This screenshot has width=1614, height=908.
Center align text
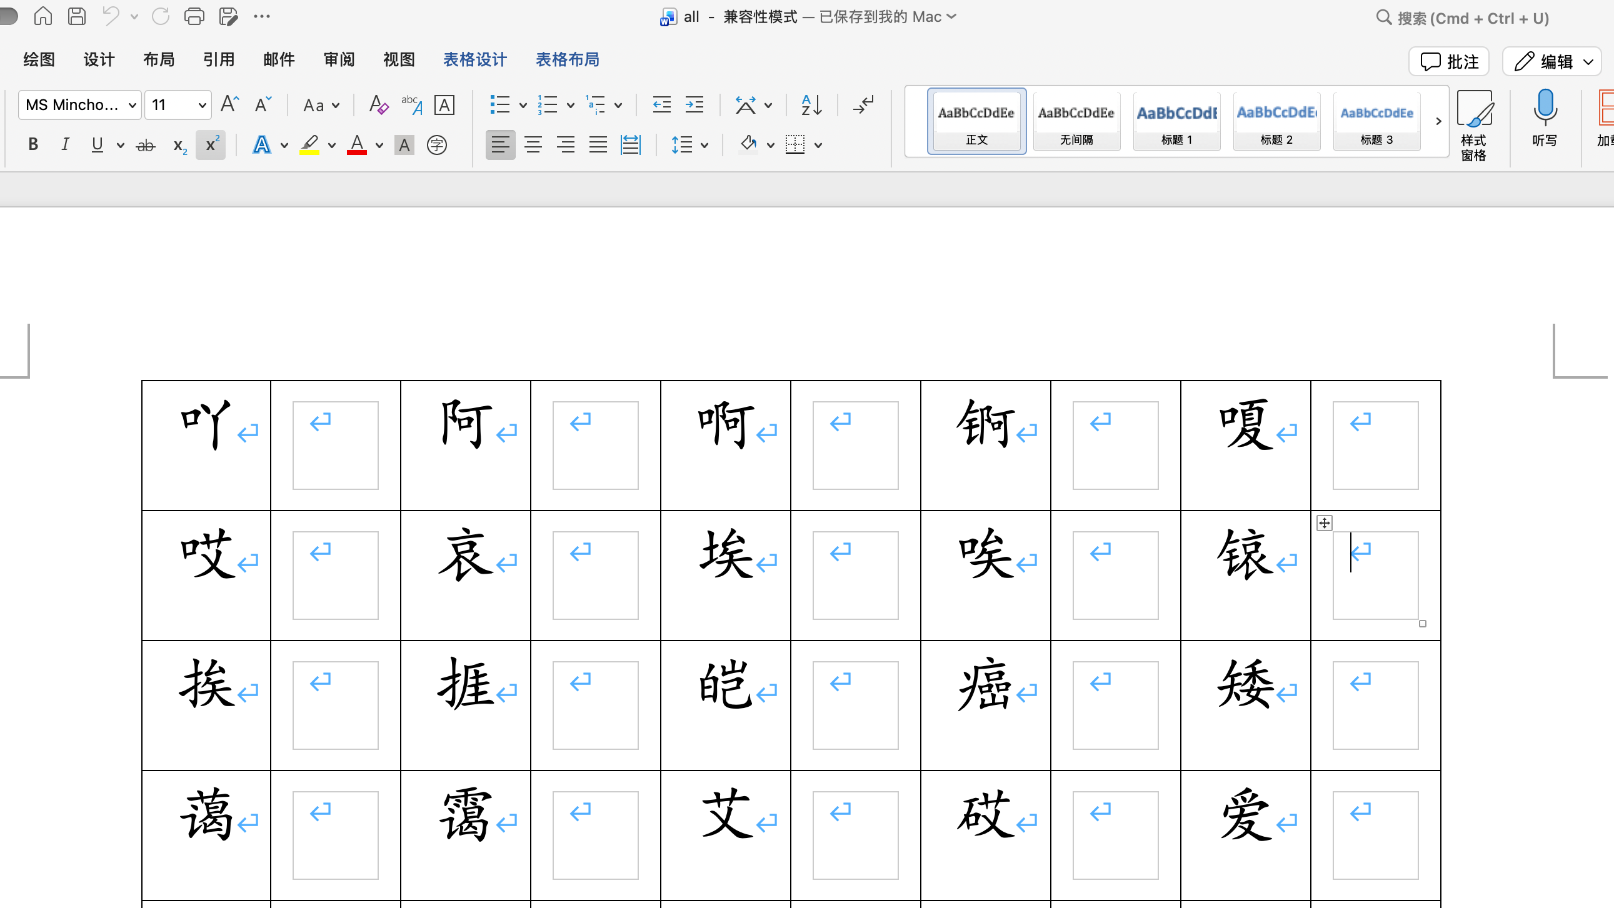click(x=533, y=145)
